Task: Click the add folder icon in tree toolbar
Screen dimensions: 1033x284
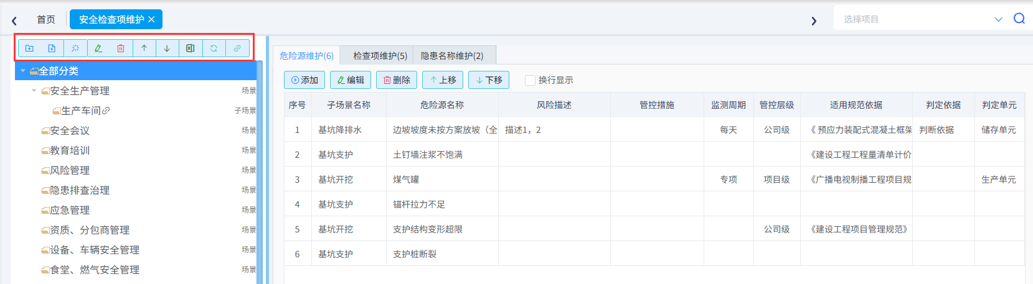Action: pyautogui.click(x=29, y=48)
